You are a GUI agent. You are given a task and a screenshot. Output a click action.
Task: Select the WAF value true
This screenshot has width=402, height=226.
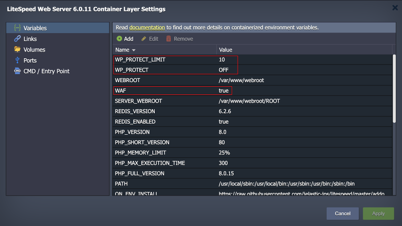point(224,91)
